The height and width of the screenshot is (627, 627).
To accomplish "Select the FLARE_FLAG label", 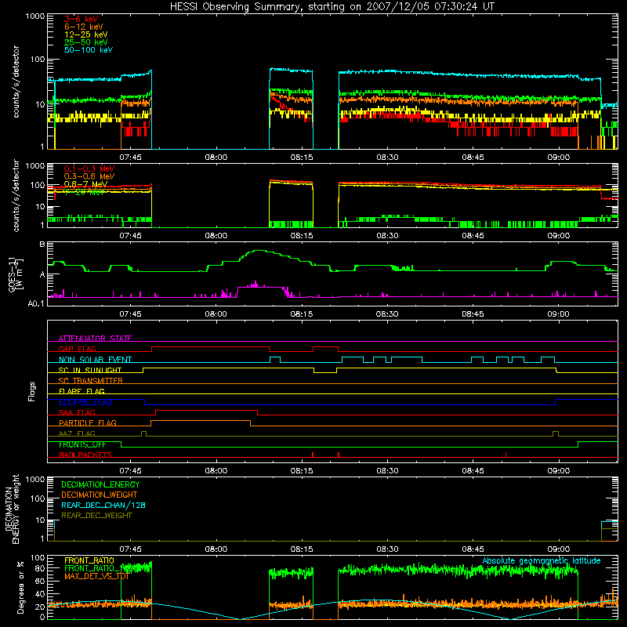I will tap(82, 391).
